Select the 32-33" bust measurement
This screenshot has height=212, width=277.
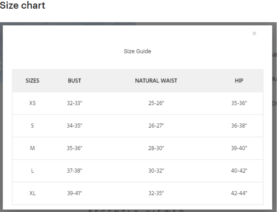coord(74,103)
